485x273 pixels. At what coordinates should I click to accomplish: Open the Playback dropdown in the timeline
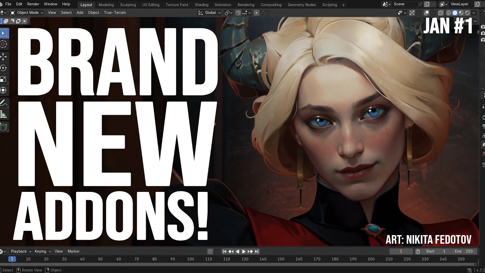20,251
